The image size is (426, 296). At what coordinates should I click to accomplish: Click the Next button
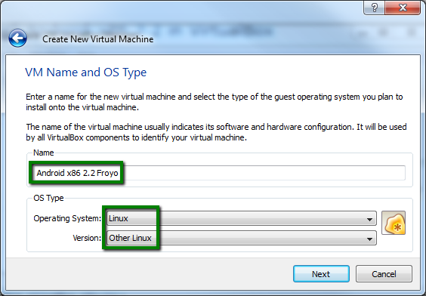(x=321, y=274)
